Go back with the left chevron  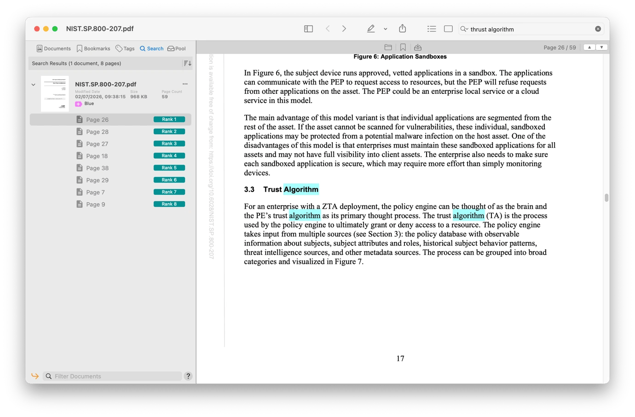328,29
